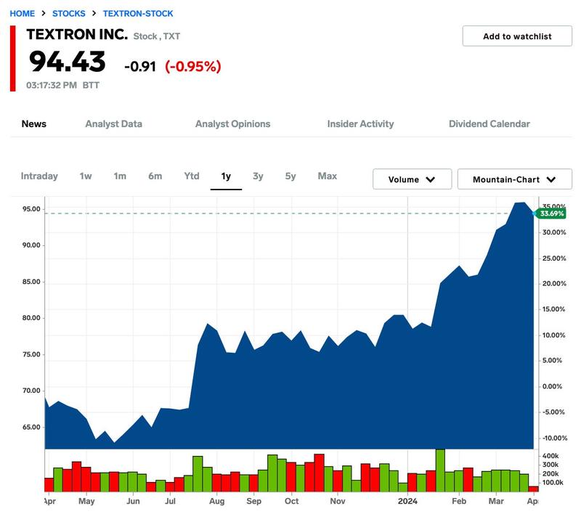
Task: Switch to Analyst Data tab
Action: 114,123
